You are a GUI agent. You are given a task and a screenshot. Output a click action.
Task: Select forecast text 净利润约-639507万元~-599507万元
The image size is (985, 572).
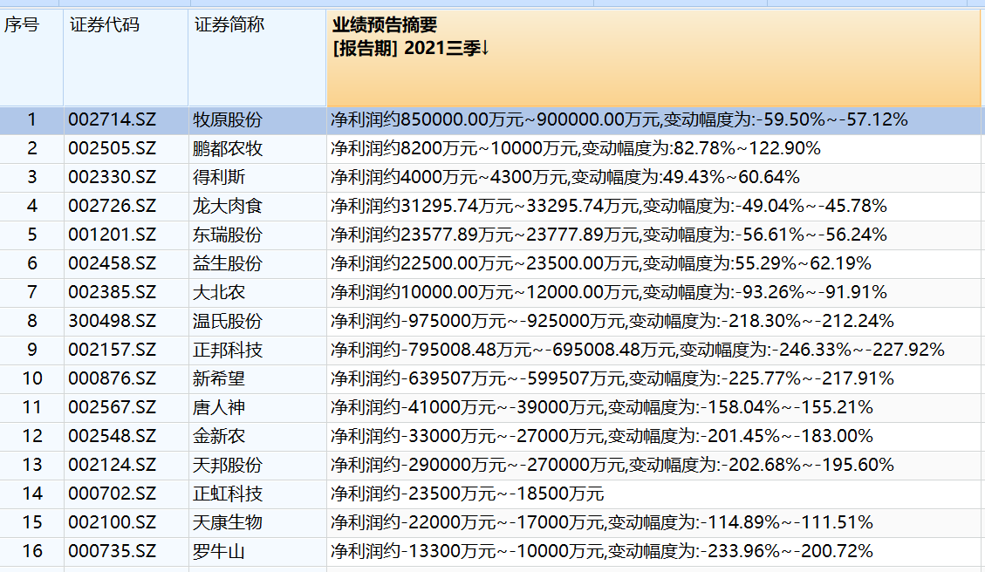477,378
